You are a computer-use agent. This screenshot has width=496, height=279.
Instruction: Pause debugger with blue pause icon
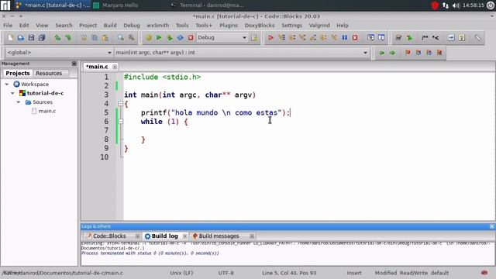coord(344,38)
